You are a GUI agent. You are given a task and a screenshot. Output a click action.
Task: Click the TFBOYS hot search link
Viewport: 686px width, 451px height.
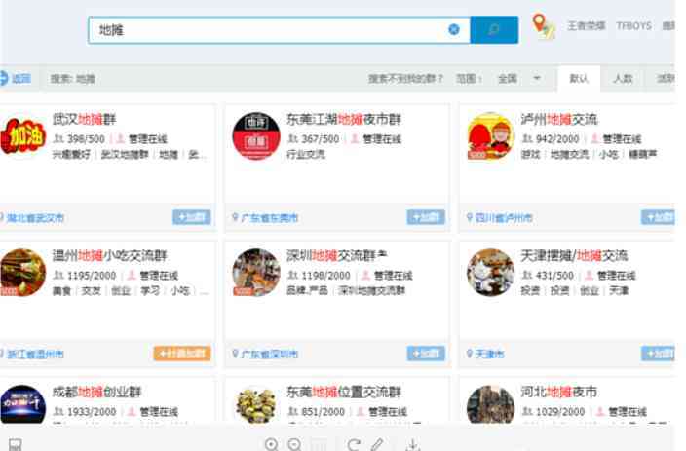633,26
